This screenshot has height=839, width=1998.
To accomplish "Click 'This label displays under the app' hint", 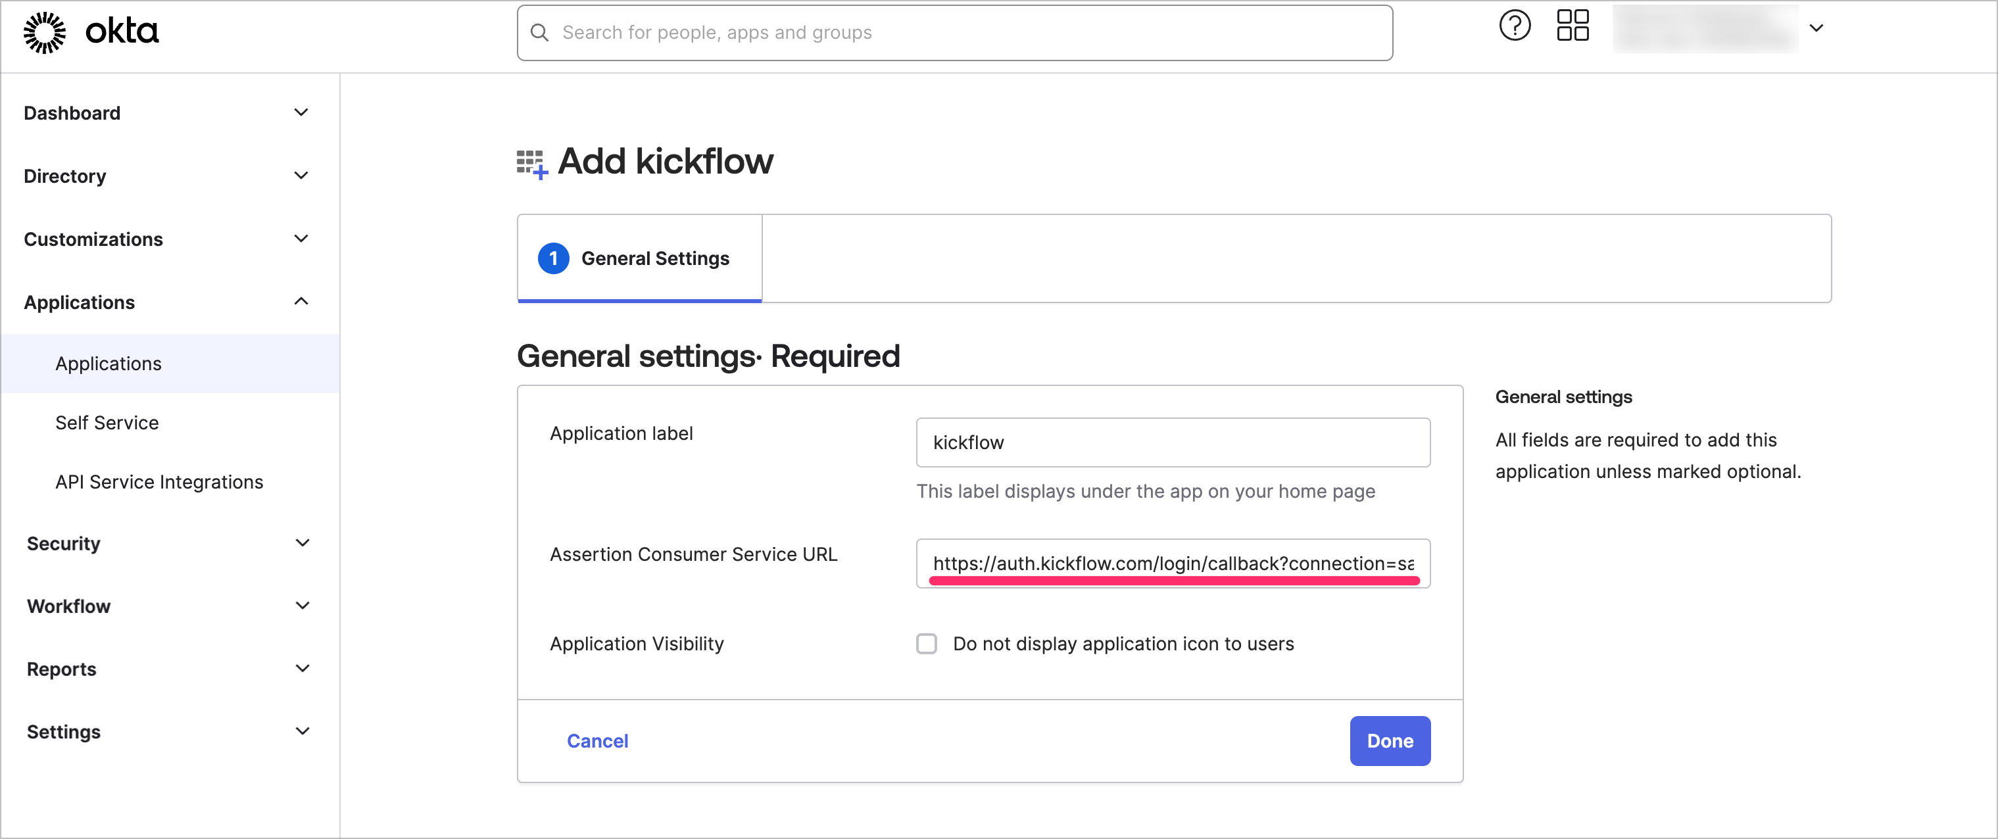I will 1146,491.
